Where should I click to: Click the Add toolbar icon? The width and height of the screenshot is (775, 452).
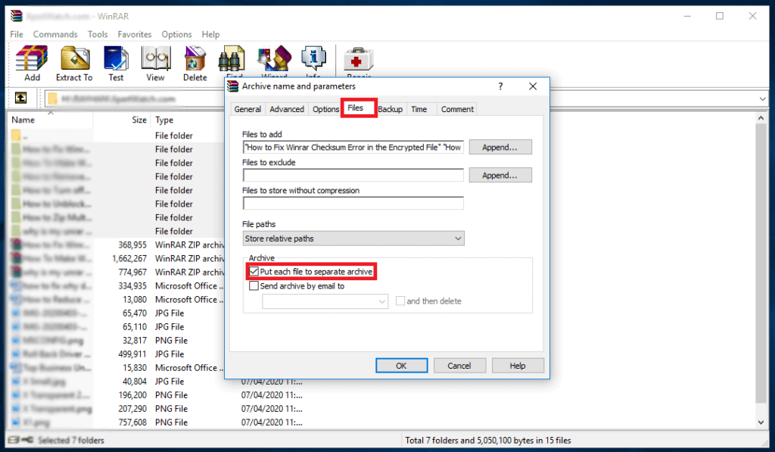(x=32, y=64)
